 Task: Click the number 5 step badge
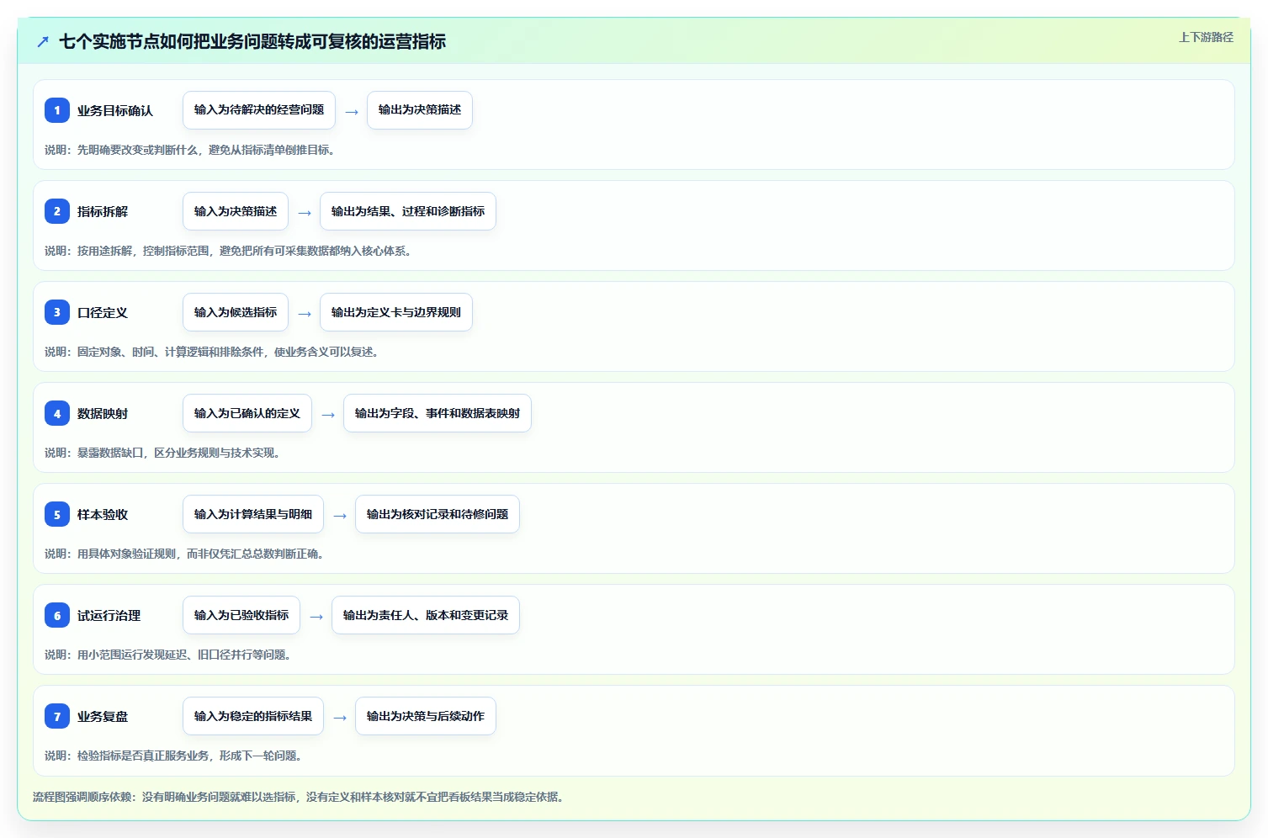click(x=57, y=514)
